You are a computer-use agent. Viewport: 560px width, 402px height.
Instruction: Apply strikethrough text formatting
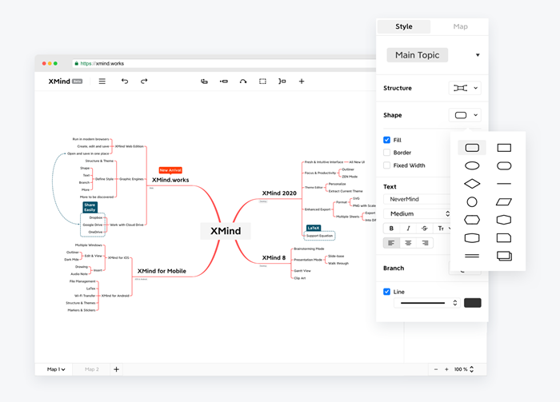425,229
